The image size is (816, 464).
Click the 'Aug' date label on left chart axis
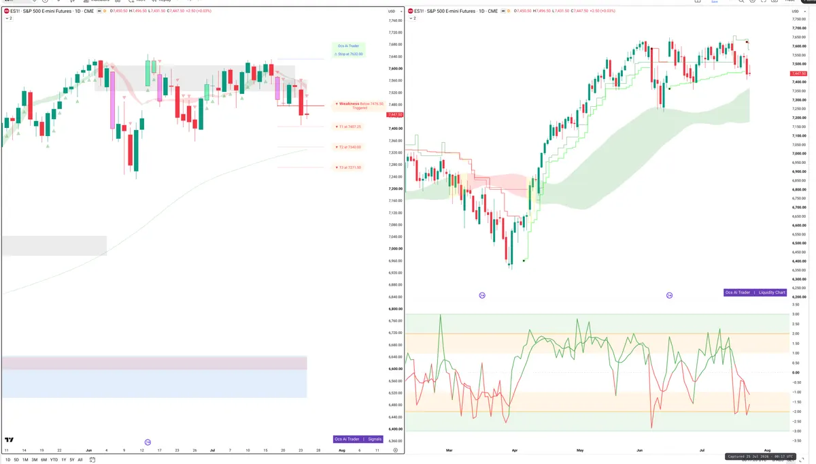341,450
